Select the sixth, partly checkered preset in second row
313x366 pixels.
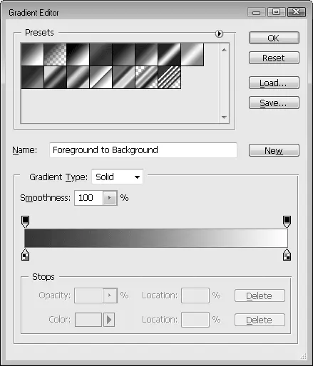click(x=146, y=77)
